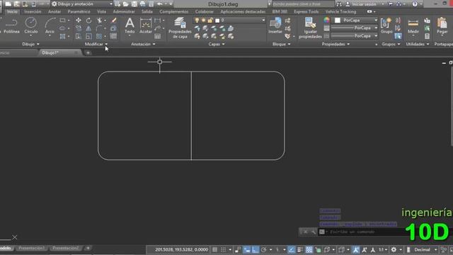Image resolution: width=453 pixels, height=255 pixels.
Task: Expand the Dibujo panel
Action: coord(30,44)
